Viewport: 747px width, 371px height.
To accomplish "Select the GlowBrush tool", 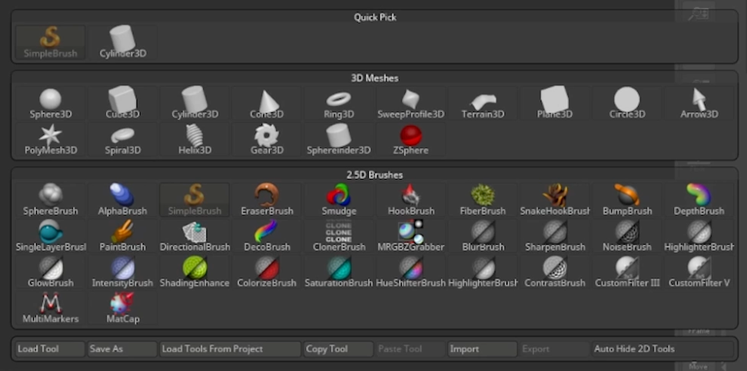I will coord(50,272).
